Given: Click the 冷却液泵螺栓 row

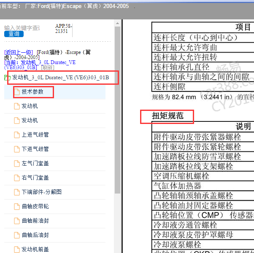Looking at the screenshot, I should click(203, 245).
